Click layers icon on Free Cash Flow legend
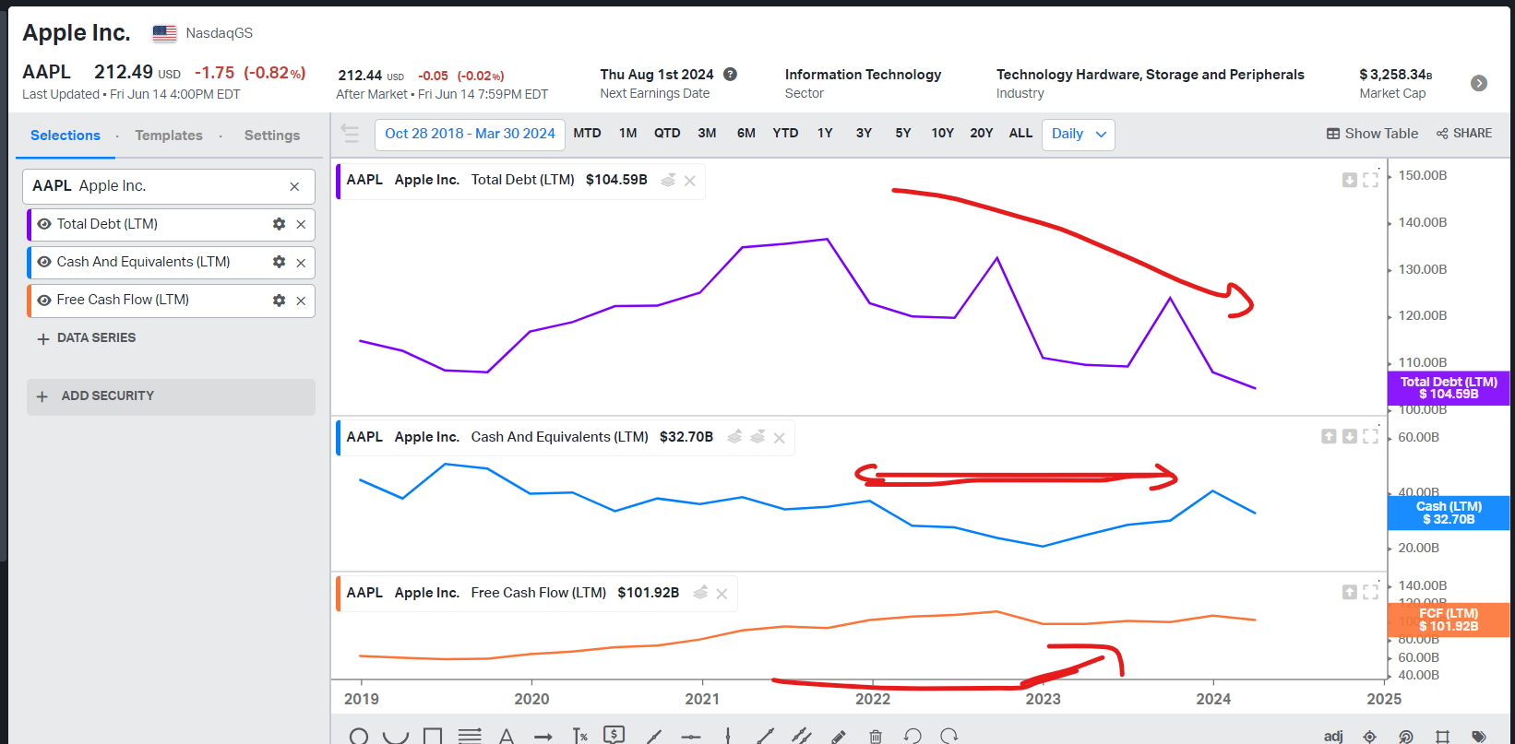 700,592
